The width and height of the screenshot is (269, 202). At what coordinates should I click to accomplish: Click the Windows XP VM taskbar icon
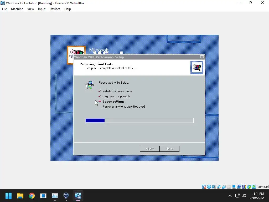[x=78, y=195]
